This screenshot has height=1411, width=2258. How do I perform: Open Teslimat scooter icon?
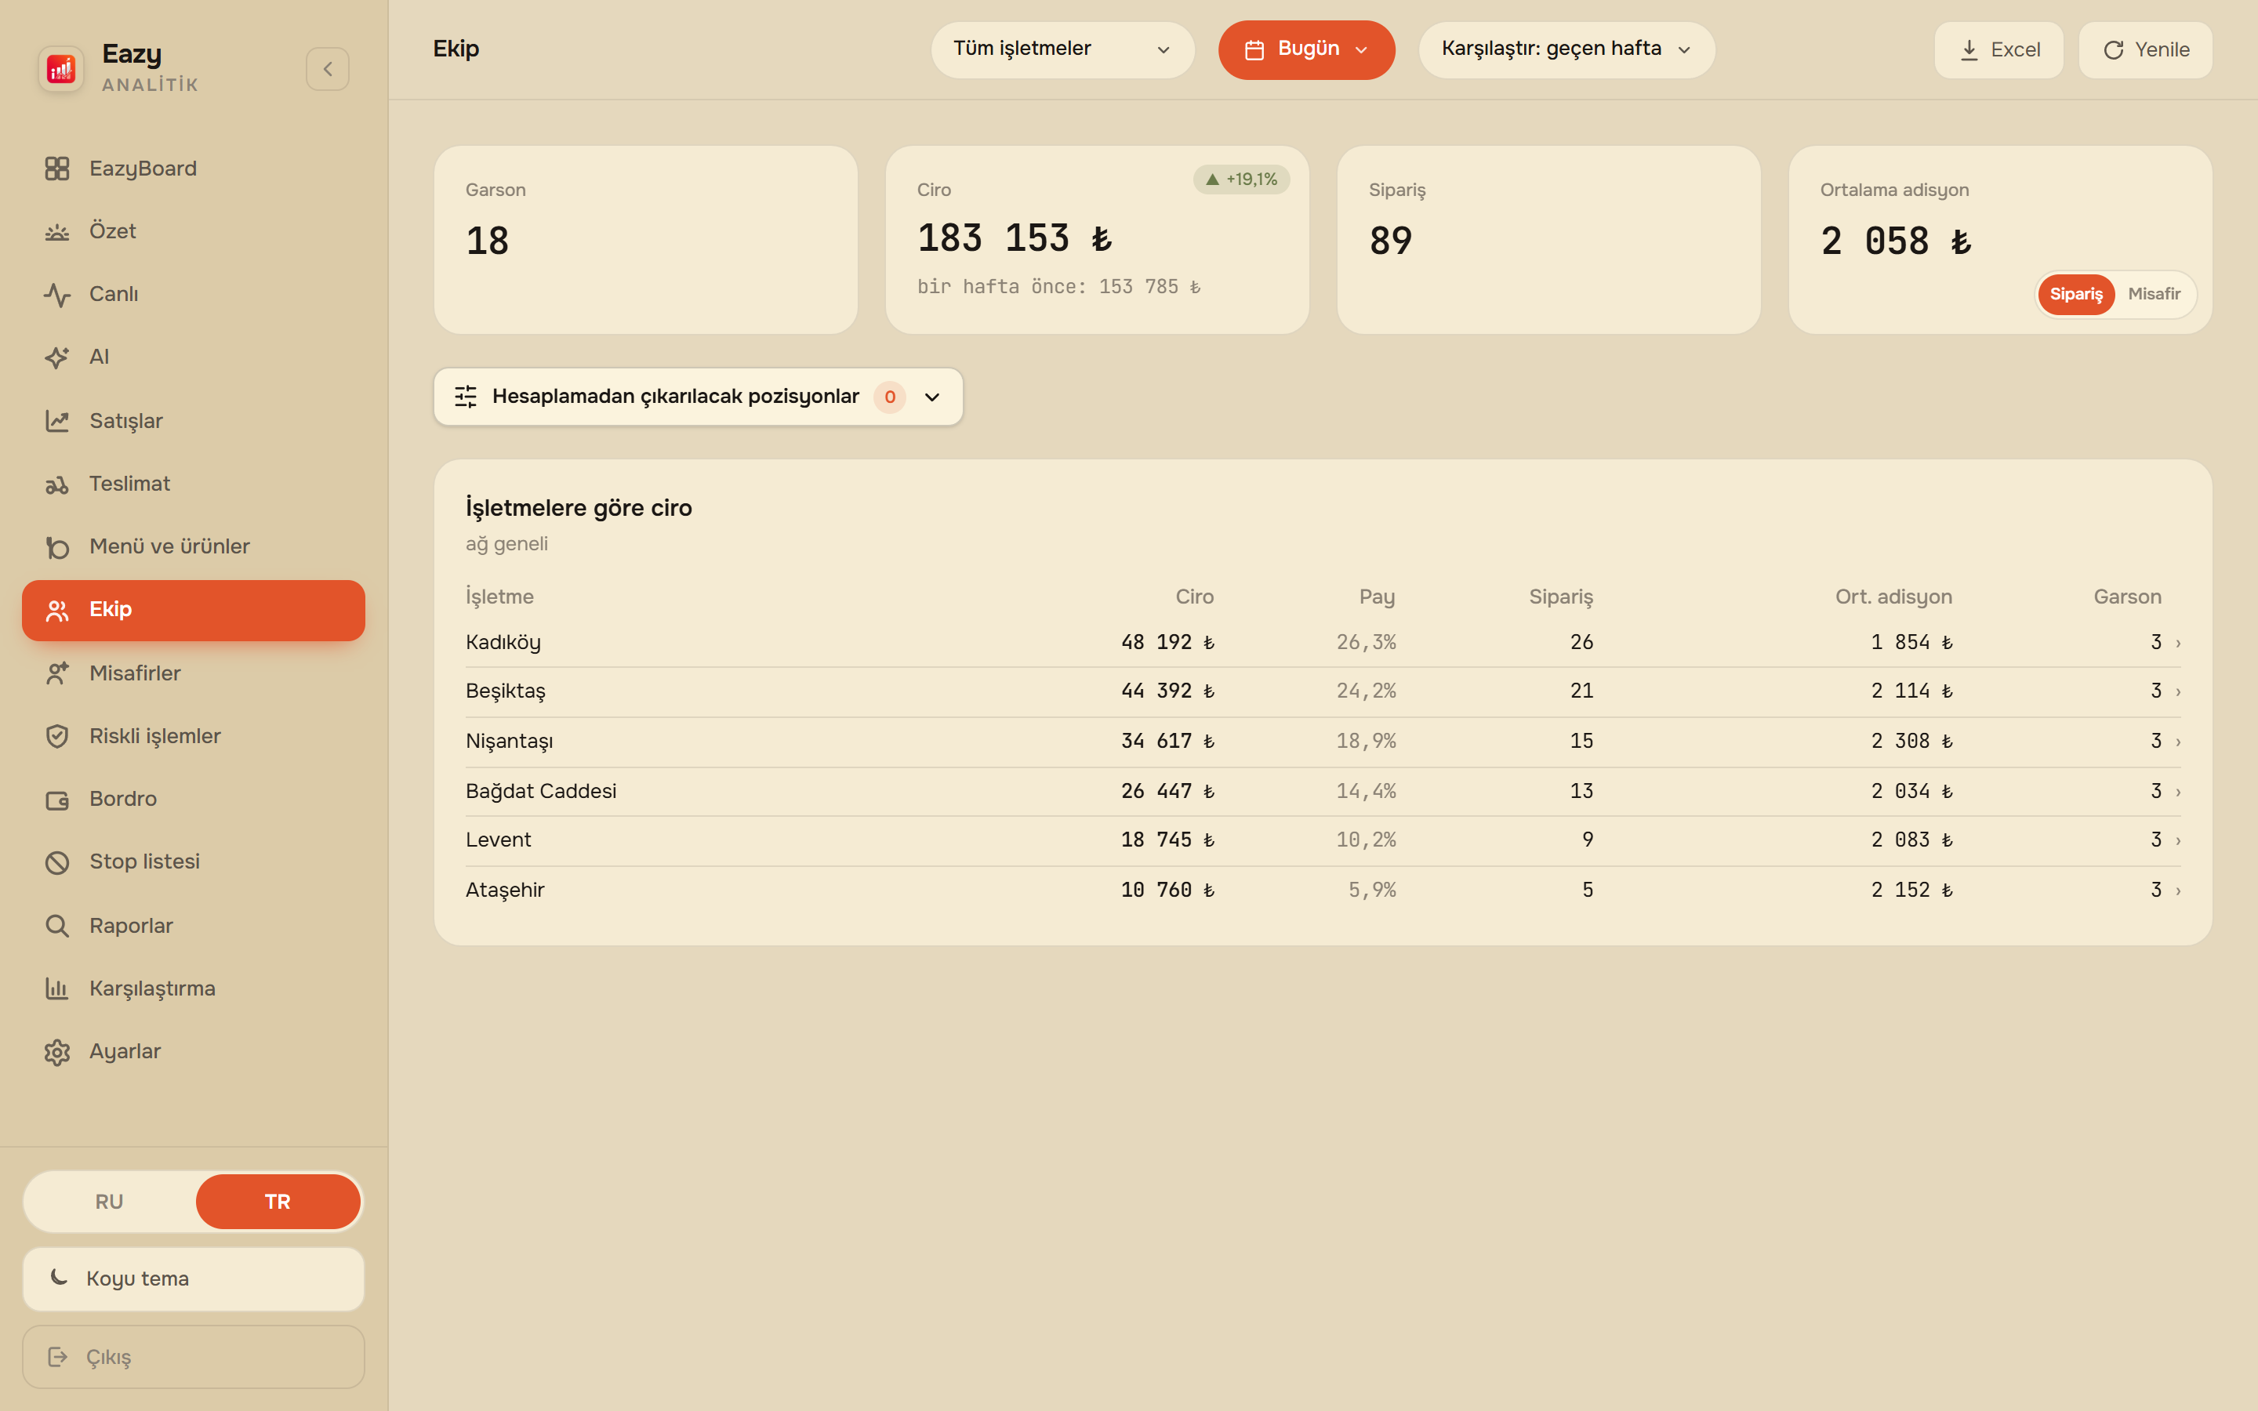(x=57, y=484)
